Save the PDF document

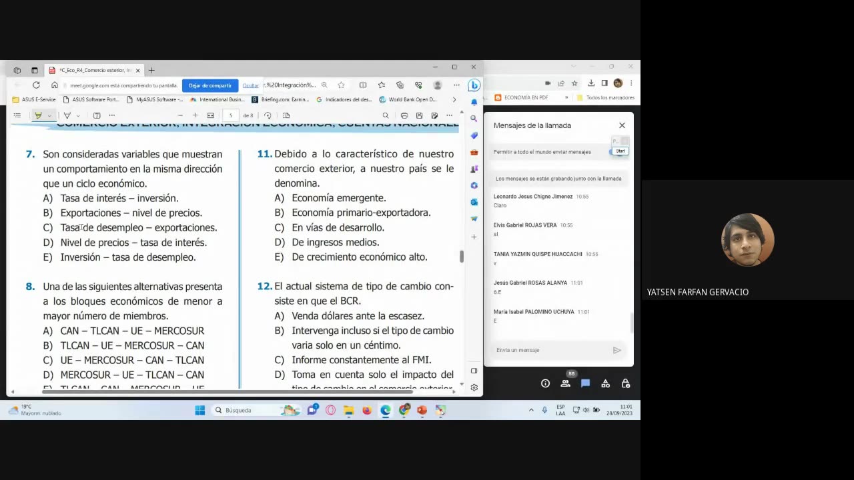(419, 115)
